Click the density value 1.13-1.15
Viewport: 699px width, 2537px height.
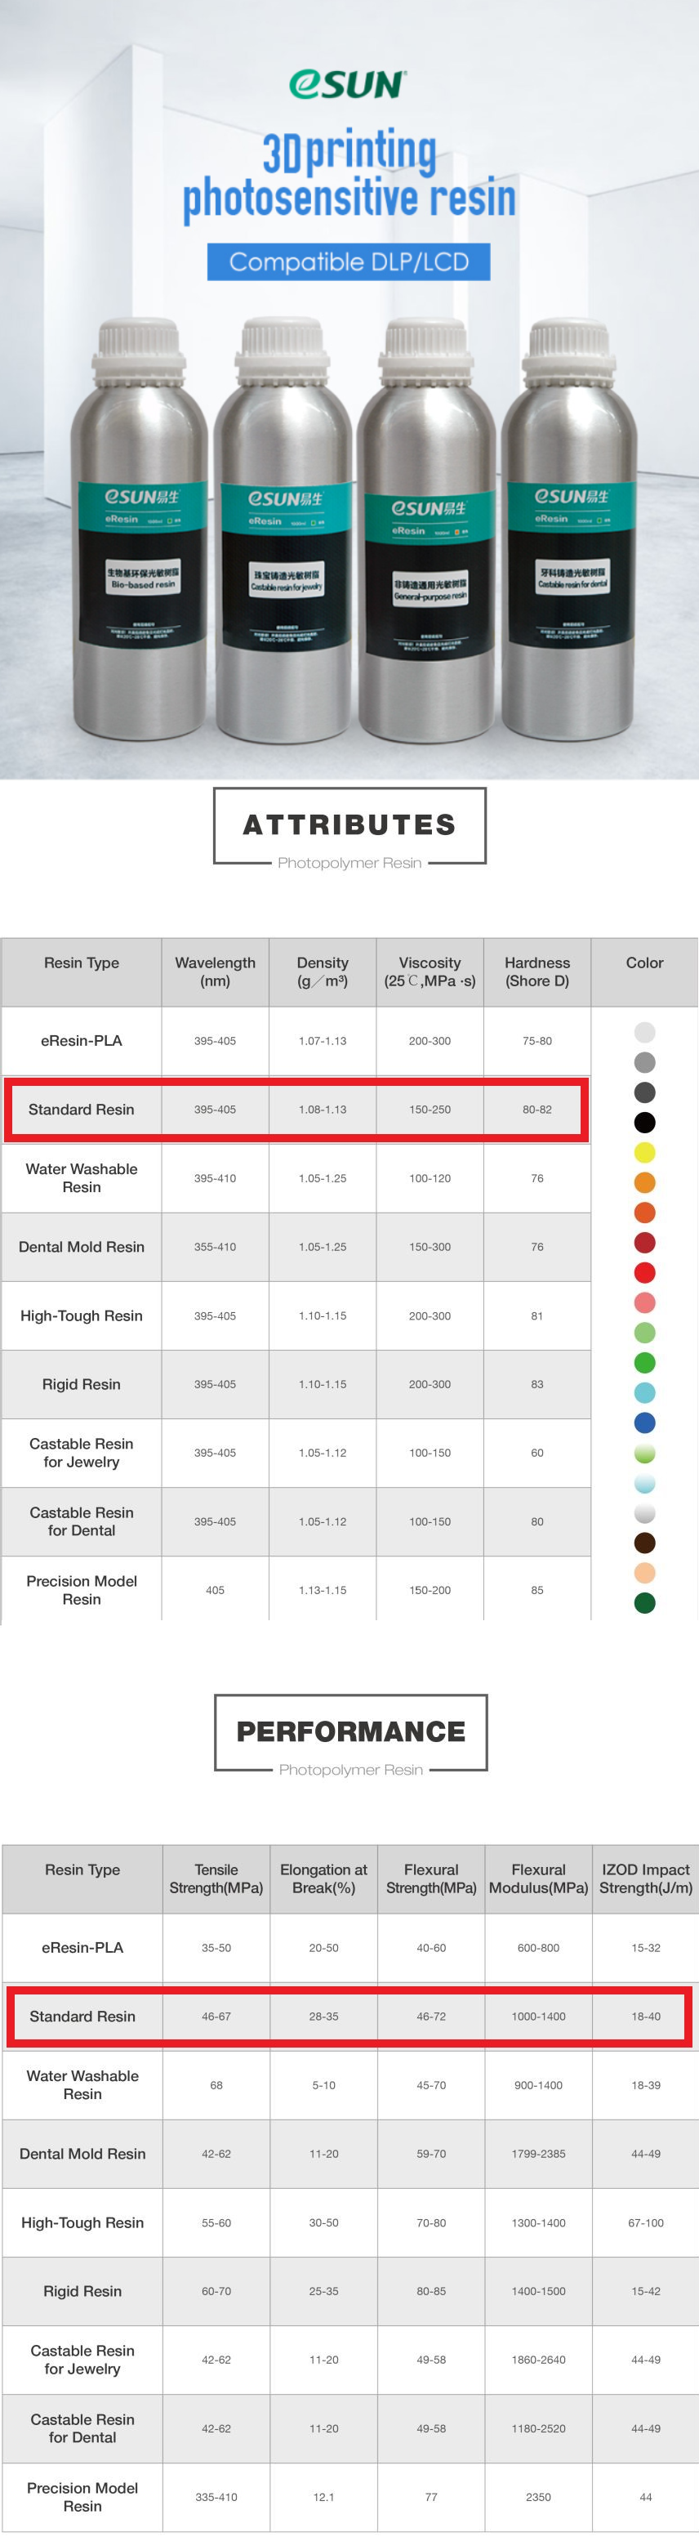(x=323, y=1589)
